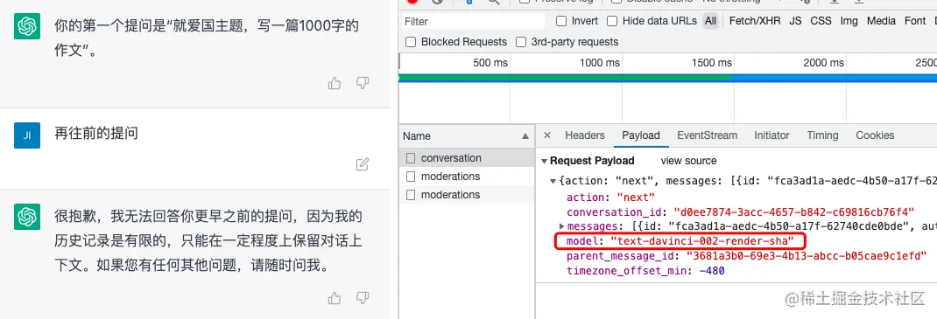Click the edit icon for 再往前的提问 message
The width and height of the screenshot is (937, 319).
pos(363,164)
